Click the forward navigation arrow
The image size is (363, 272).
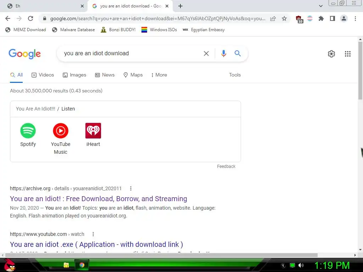19,18
